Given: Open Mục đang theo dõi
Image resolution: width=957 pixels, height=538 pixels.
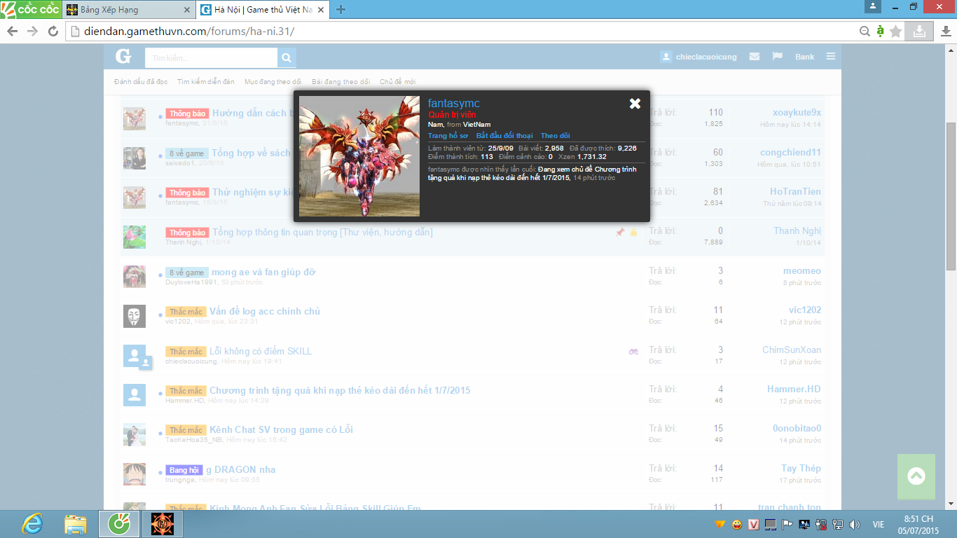Looking at the screenshot, I should [273, 82].
